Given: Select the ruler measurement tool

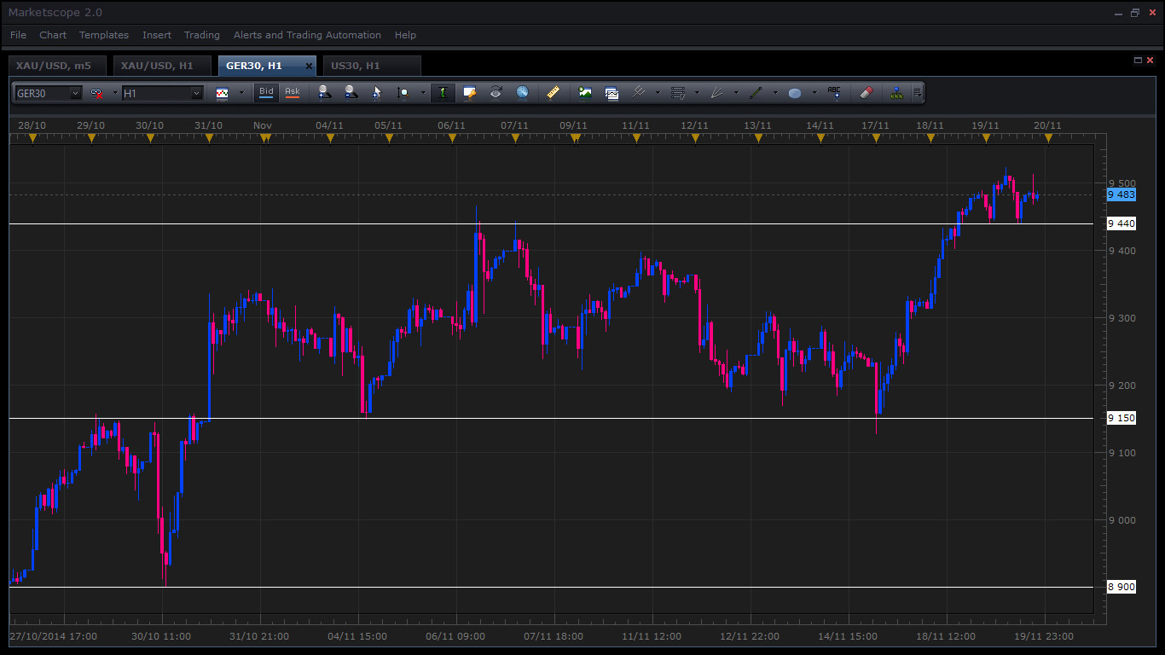Looking at the screenshot, I should click(x=553, y=92).
